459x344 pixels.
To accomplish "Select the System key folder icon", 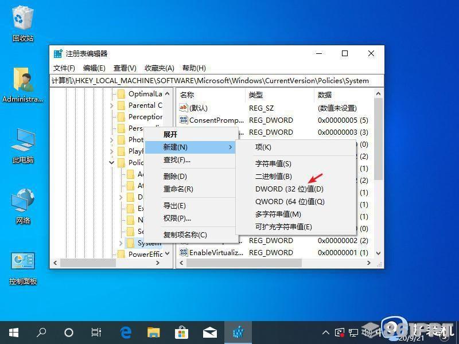I will point(130,243).
